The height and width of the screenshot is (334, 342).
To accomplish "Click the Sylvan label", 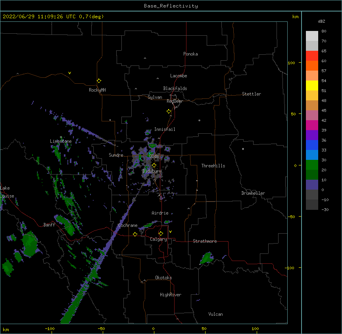I will (x=155, y=97).
